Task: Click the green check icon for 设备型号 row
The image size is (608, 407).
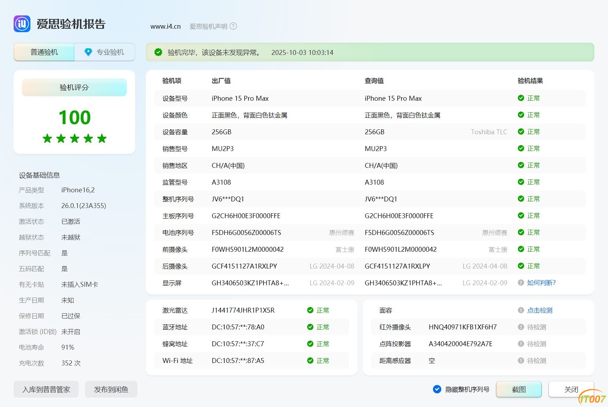Action: coord(521,98)
